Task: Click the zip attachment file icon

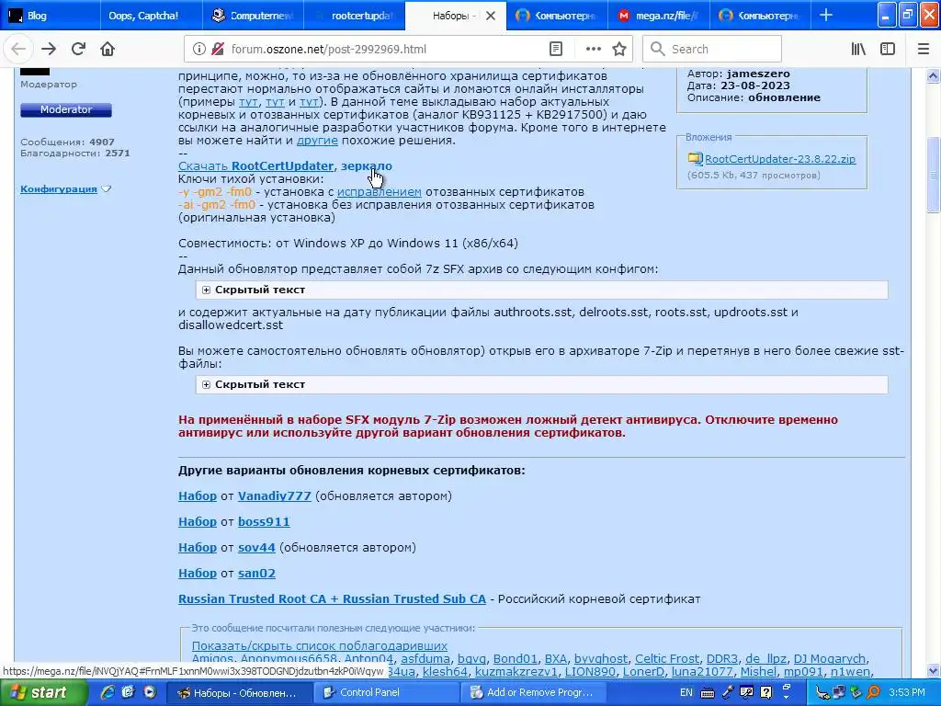Action: pyautogui.click(x=695, y=158)
